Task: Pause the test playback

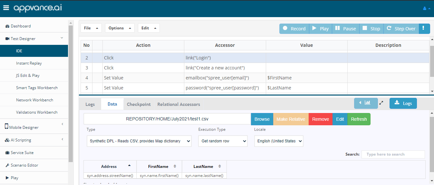Action: (x=345, y=29)
